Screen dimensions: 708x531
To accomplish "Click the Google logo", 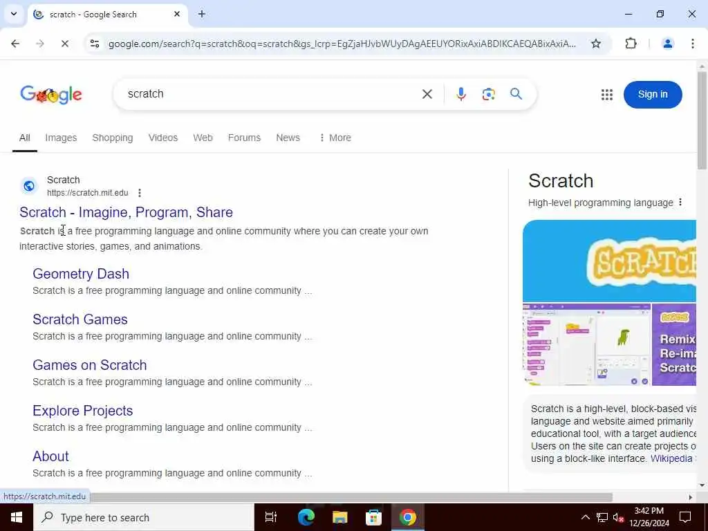I will click(x=51, y=94).
